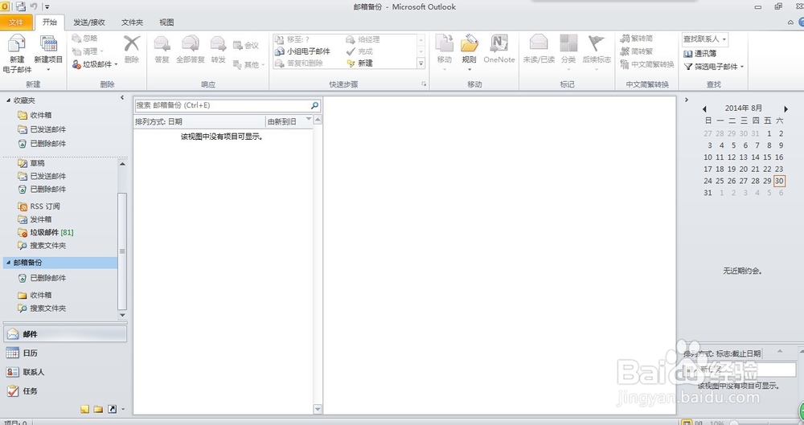Select August 30 in the calendar
The image size is (804, 425).
[779, 181]
